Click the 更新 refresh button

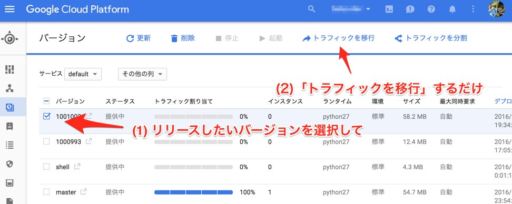139,38
